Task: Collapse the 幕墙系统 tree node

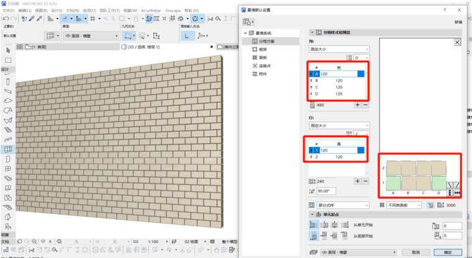Action: 246,33
